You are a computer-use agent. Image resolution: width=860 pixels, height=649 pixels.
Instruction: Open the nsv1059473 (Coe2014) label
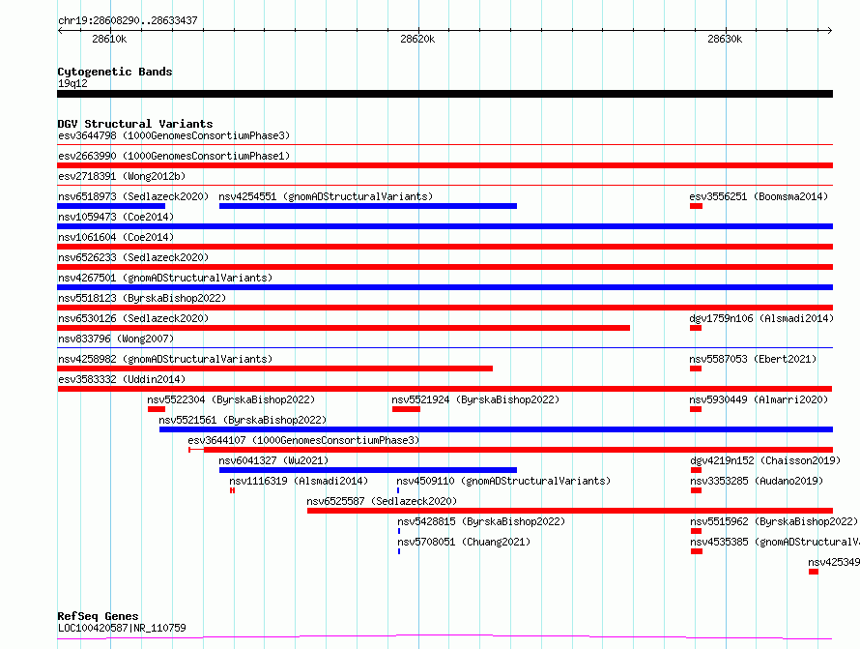[116, 217]
